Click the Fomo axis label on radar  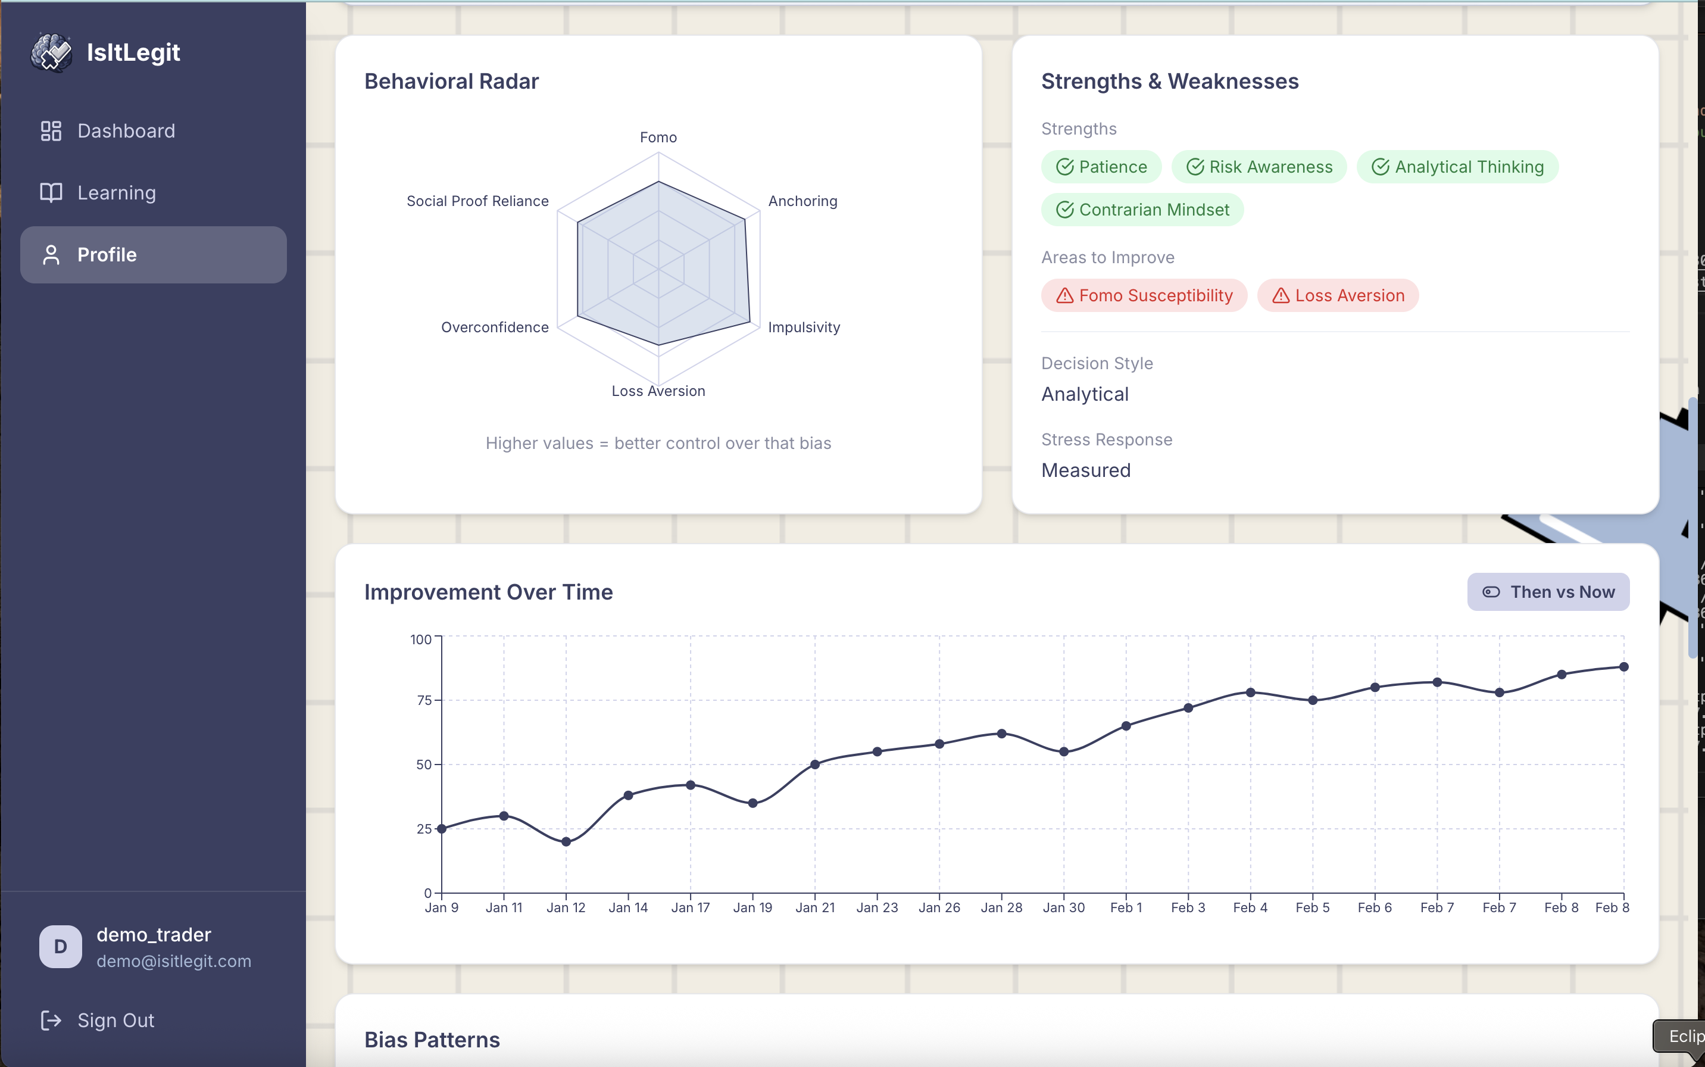click(658, 138)
